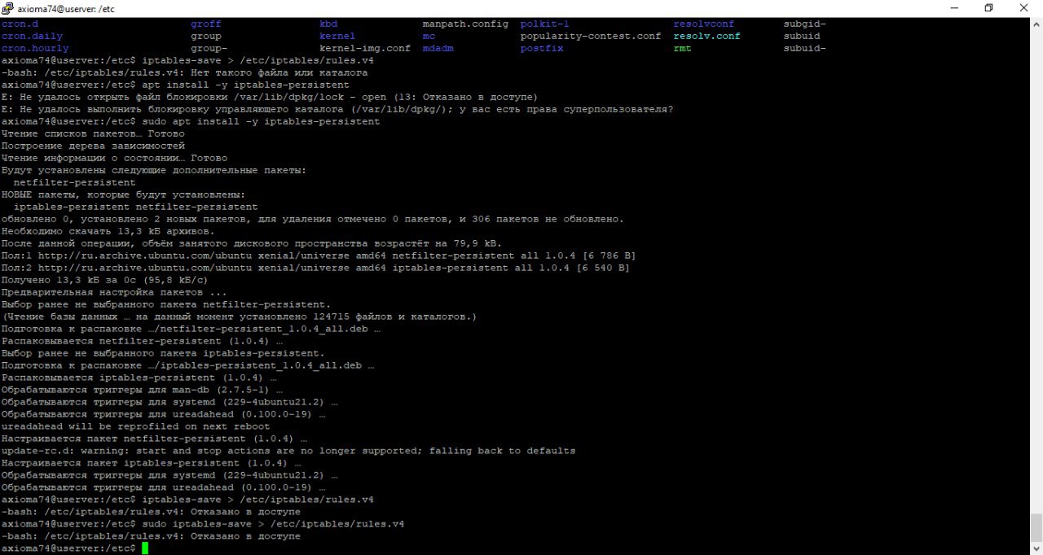Click the manpath.config file name

coord(465,24)
